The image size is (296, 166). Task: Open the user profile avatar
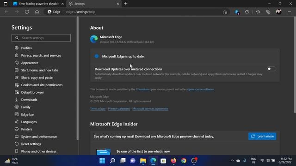(x=278, y=12)
